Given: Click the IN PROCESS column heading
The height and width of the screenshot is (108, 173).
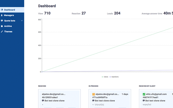Looking at the screenshot, I should 93,86.
